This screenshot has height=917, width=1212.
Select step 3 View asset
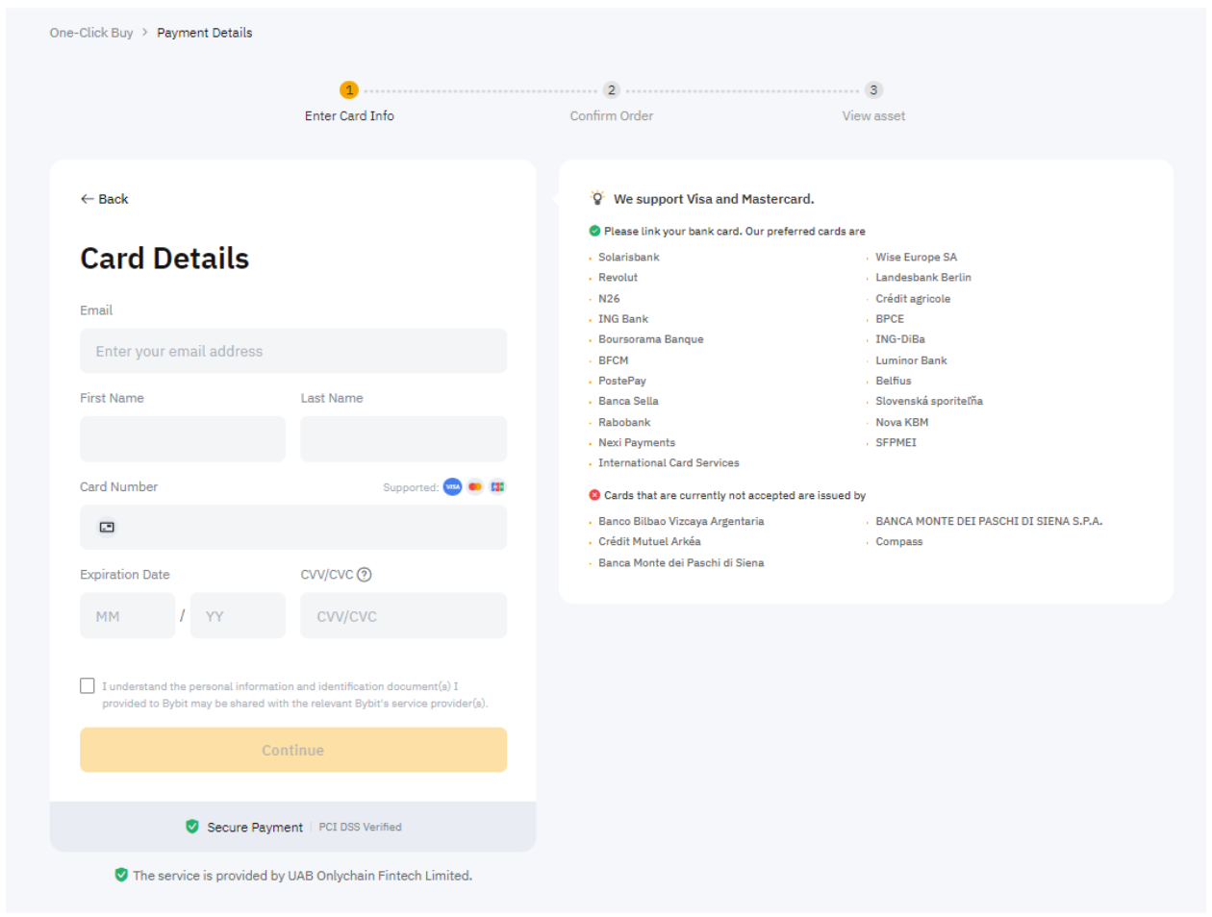click(x=873, y=90)
